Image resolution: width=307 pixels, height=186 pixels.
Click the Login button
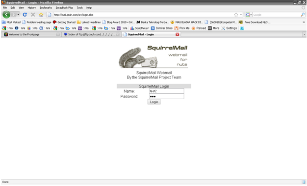click(154, 102)
